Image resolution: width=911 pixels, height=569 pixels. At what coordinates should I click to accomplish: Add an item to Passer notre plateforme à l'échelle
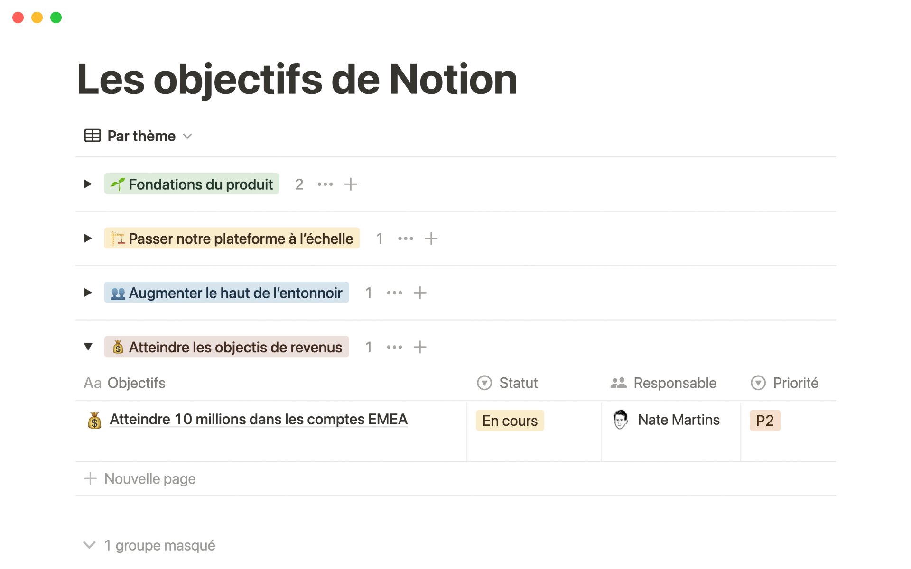click(x=431, y=239)
